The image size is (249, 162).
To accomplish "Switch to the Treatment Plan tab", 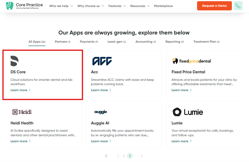I will pyautogui.click(x=206, y=42).
